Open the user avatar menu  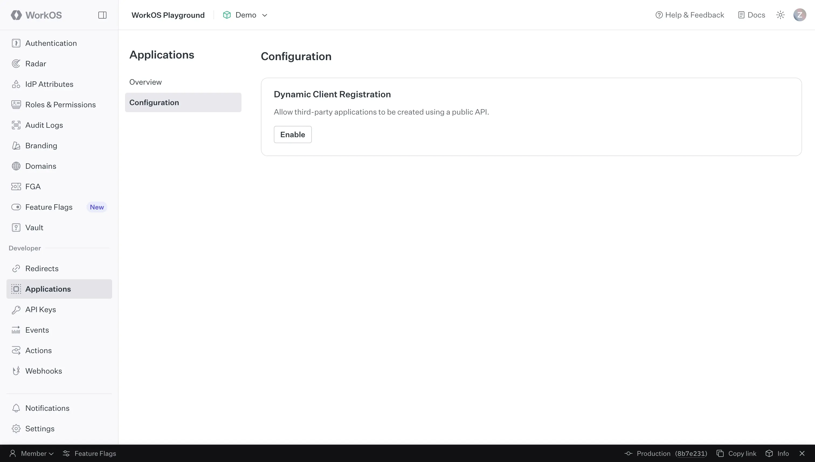point(800,15)
